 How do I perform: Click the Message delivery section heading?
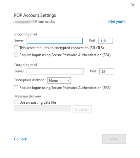click(x=28, y=96)
